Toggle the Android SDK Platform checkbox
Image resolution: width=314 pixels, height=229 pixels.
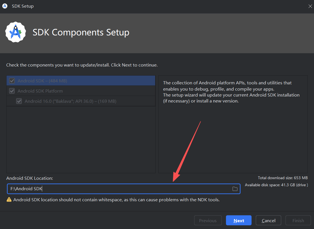[12, 91]
